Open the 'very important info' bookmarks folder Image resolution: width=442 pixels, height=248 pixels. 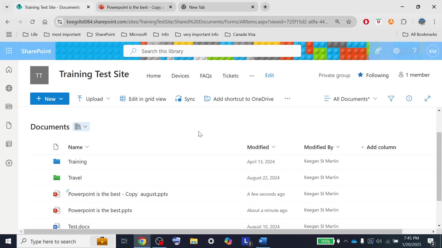pyautogui.click(x=197, y=34)
